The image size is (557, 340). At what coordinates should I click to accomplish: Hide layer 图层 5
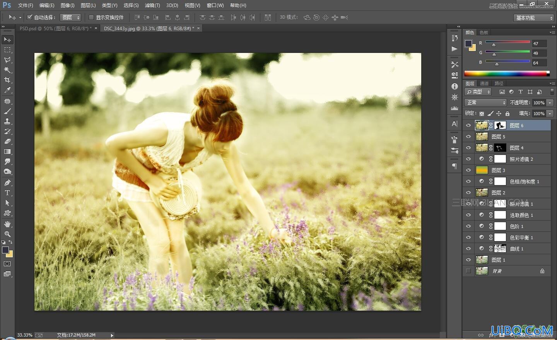tap(468, 136)
